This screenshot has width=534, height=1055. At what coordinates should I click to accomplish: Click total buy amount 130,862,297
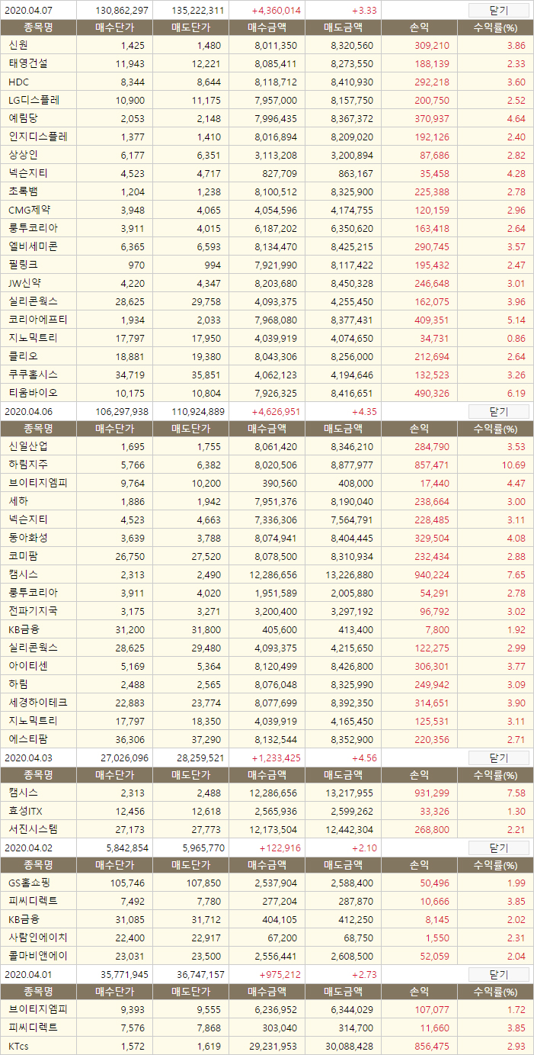(123, 11)
